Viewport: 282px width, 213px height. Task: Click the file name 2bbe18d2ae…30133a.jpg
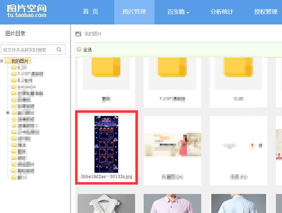pyautogui.click(x=106, y=177)
